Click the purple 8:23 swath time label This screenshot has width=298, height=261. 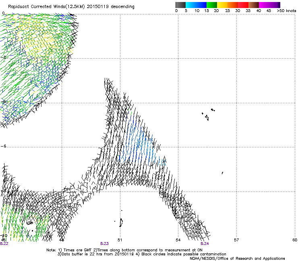pos(104,244)
